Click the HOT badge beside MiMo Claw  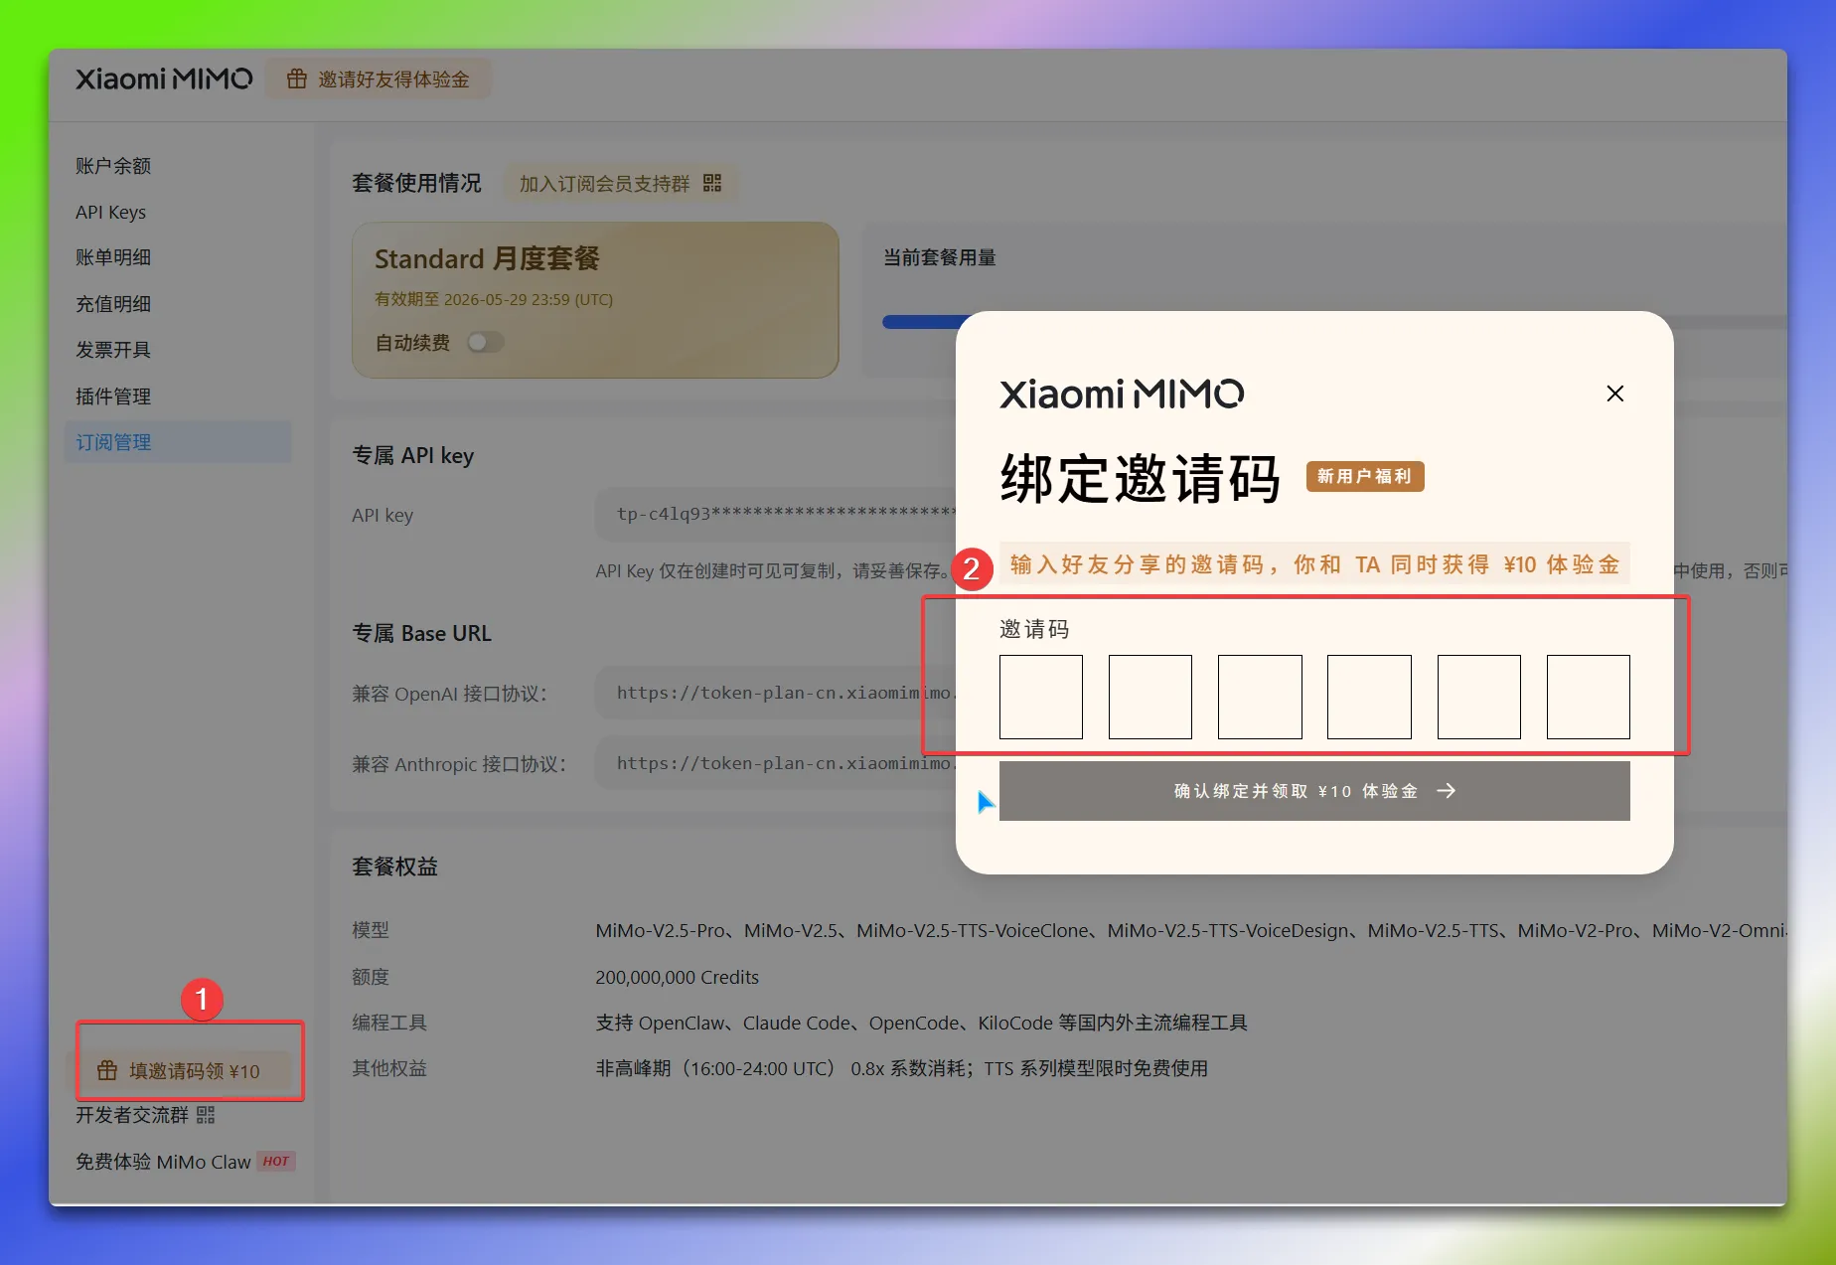point(276,1161)
